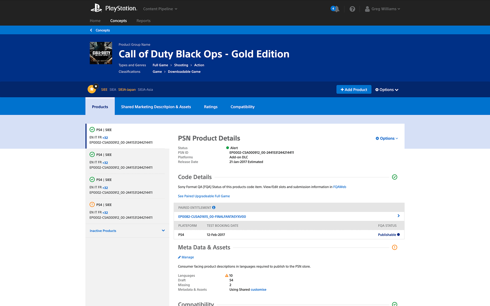Open the EP0082-CUSA01615_00-FINALFANTASYXV00 entitlement link
Screen dimensions: 490x306
[x=212, y=216]
